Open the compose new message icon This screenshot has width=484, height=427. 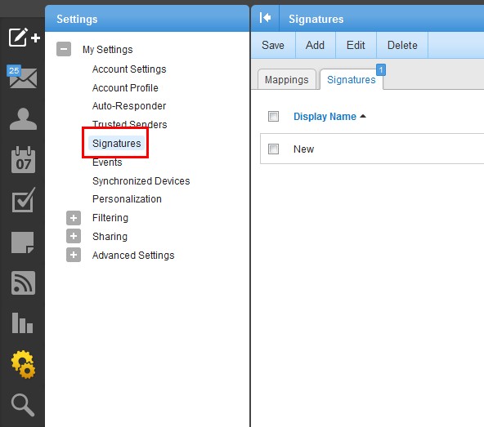point(24,38)
